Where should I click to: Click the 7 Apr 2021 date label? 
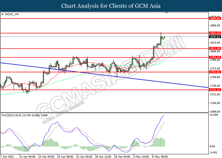tap(7, 156)
